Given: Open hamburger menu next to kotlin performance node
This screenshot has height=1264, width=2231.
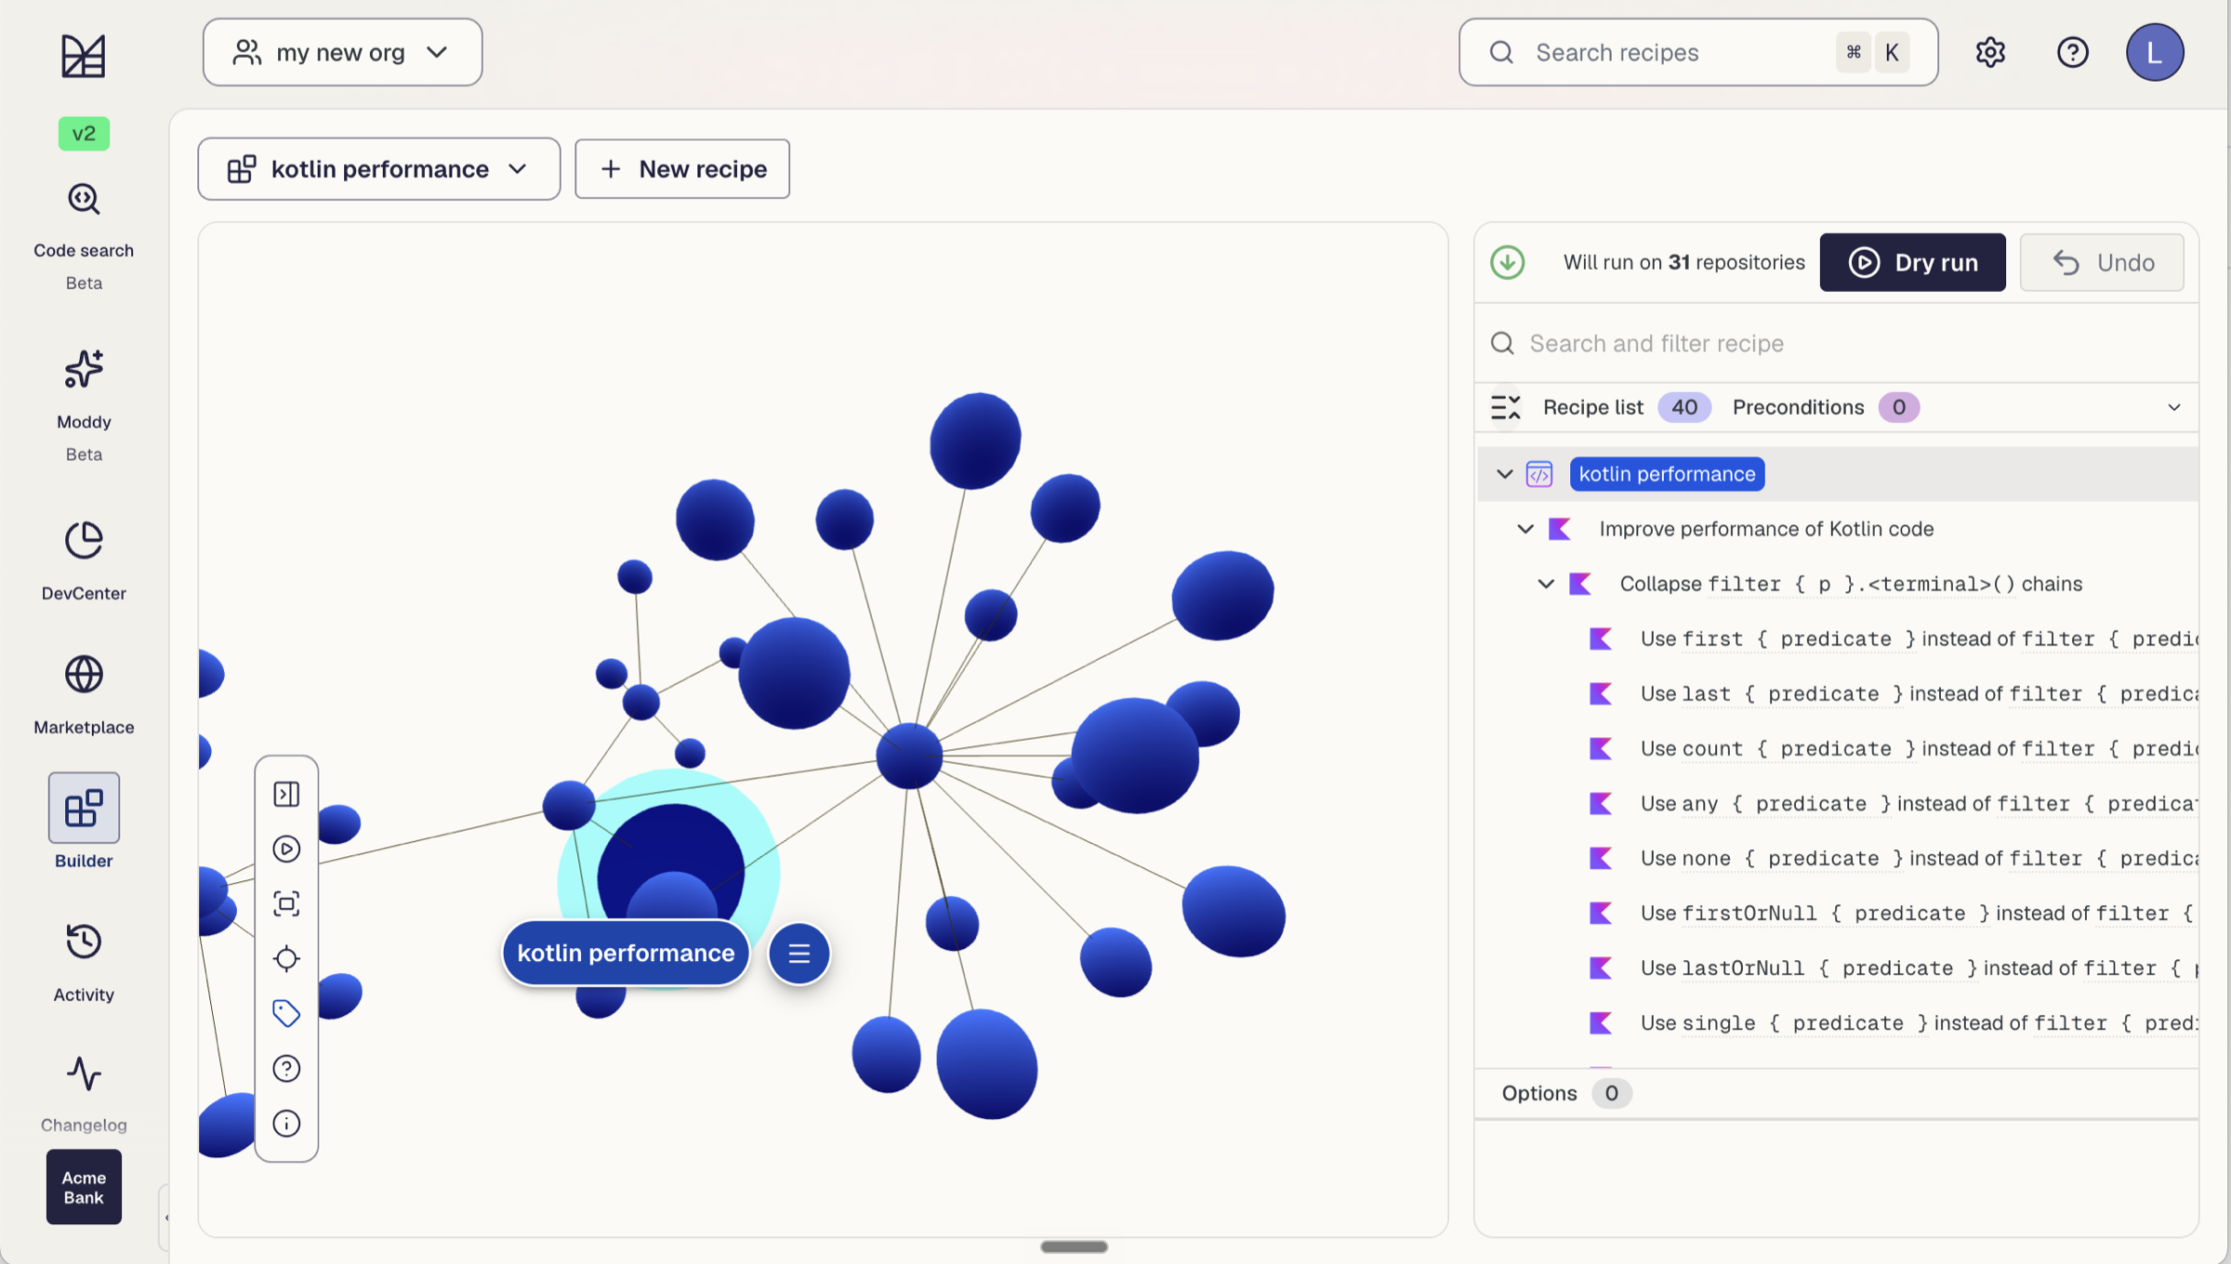Looking at the screenshot, I should [799, 954].
